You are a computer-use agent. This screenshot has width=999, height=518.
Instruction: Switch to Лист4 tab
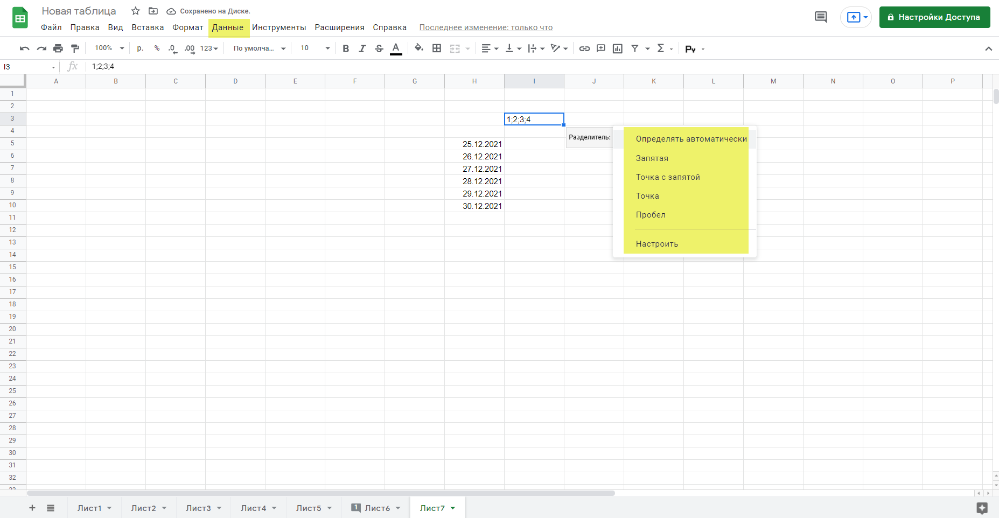click(259, 508)
